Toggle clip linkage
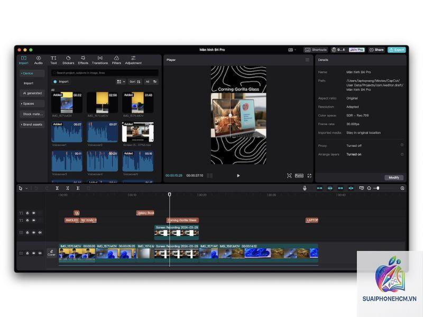Image resolution: width=423 pixels, height=317 pixels. click(x=341, y=189)
